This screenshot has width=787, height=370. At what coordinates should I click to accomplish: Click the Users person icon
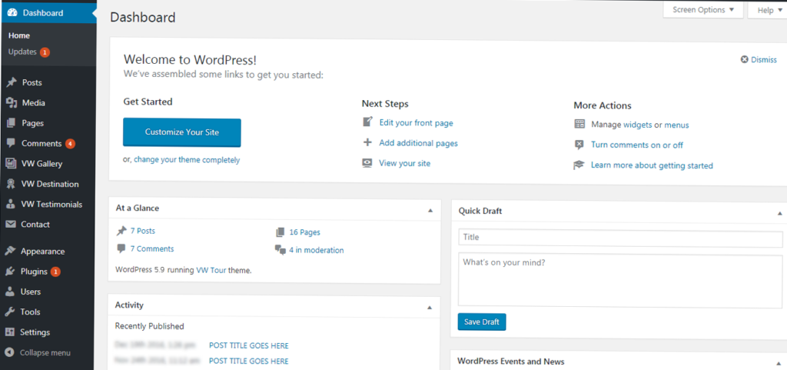click(10, 292)
